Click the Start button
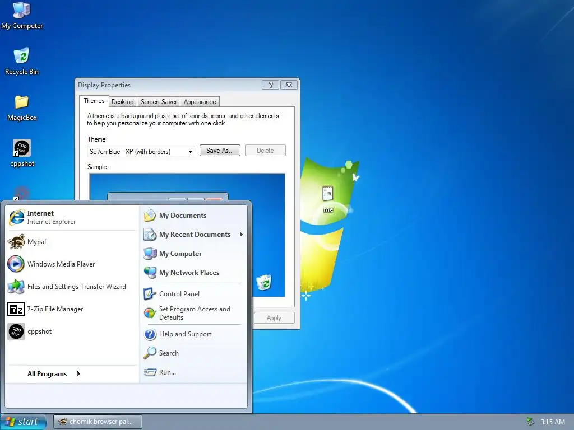This screenshot has height=430, width=574. [x=24, y=422]
